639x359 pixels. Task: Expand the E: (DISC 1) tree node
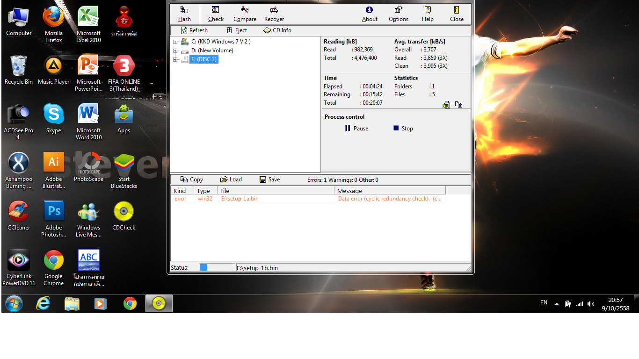pyautogui.click(x=175, y=59)
